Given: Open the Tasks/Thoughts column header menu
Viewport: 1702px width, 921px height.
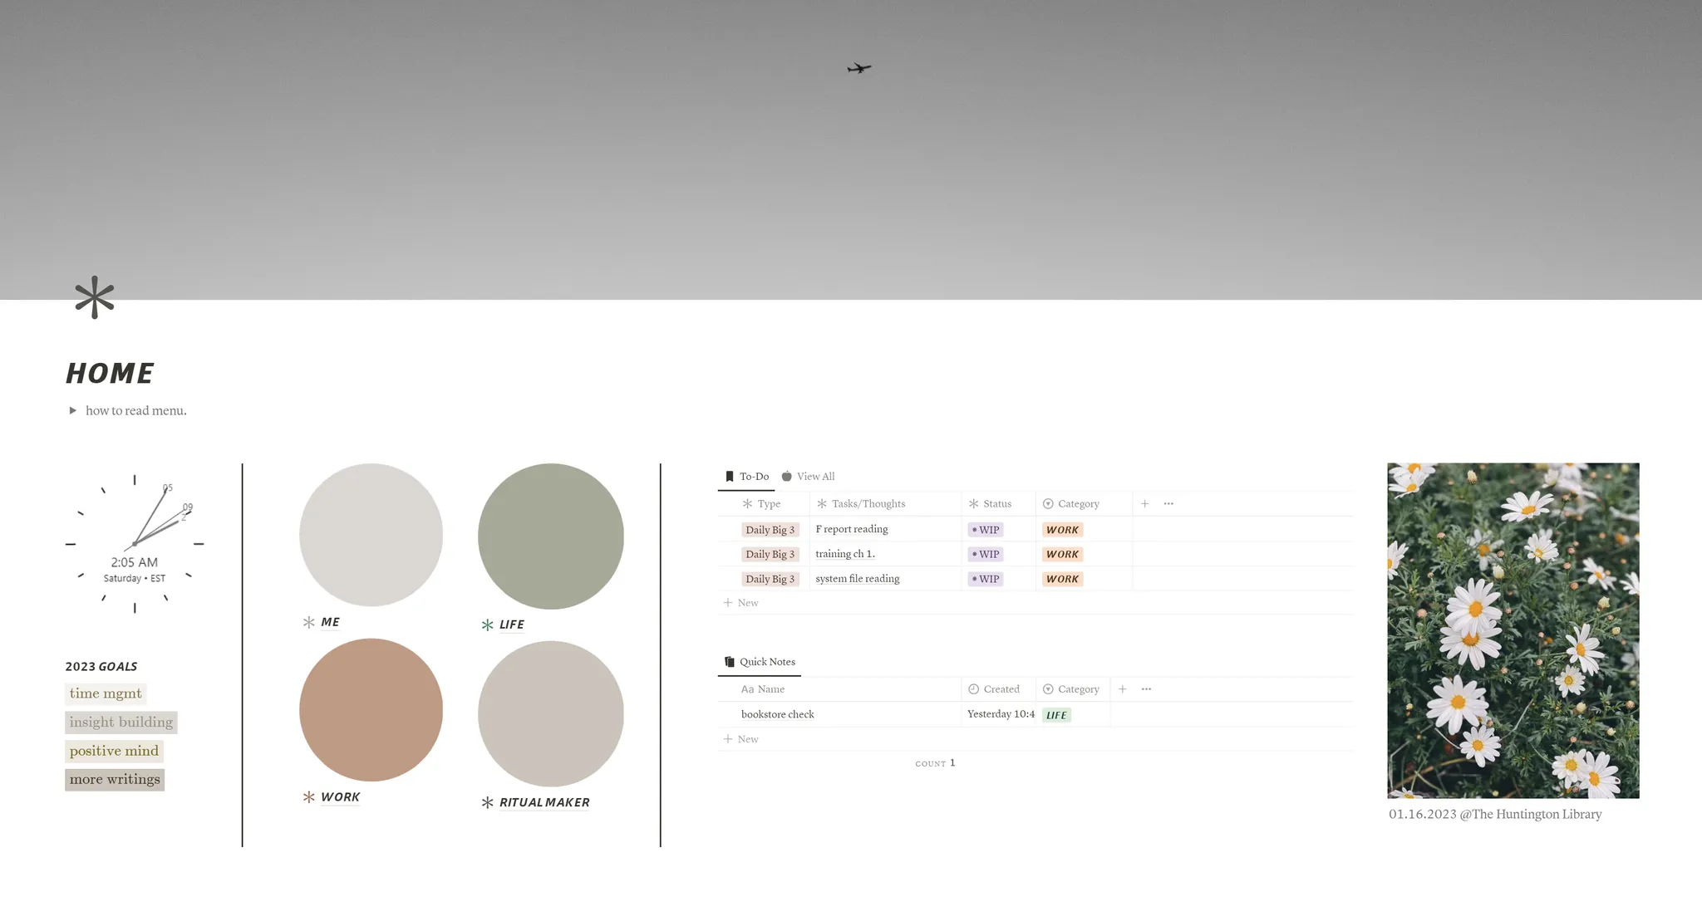Looking at the screenshot, I should pos(867,504).
